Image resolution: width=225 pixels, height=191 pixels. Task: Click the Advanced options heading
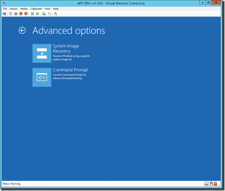pos(69,30)
